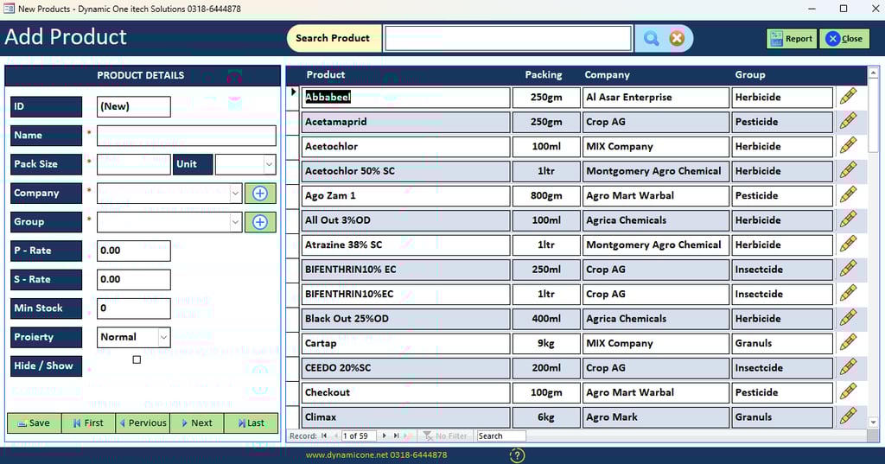
Task: Click pencil icon for Acetochlor 100ml row
Action: [x=849, y=146]
